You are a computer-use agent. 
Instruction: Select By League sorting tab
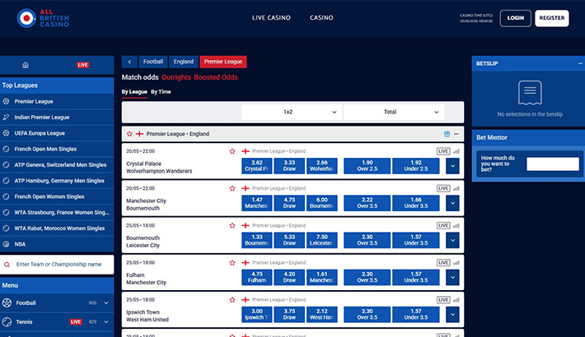click(134, 92)
